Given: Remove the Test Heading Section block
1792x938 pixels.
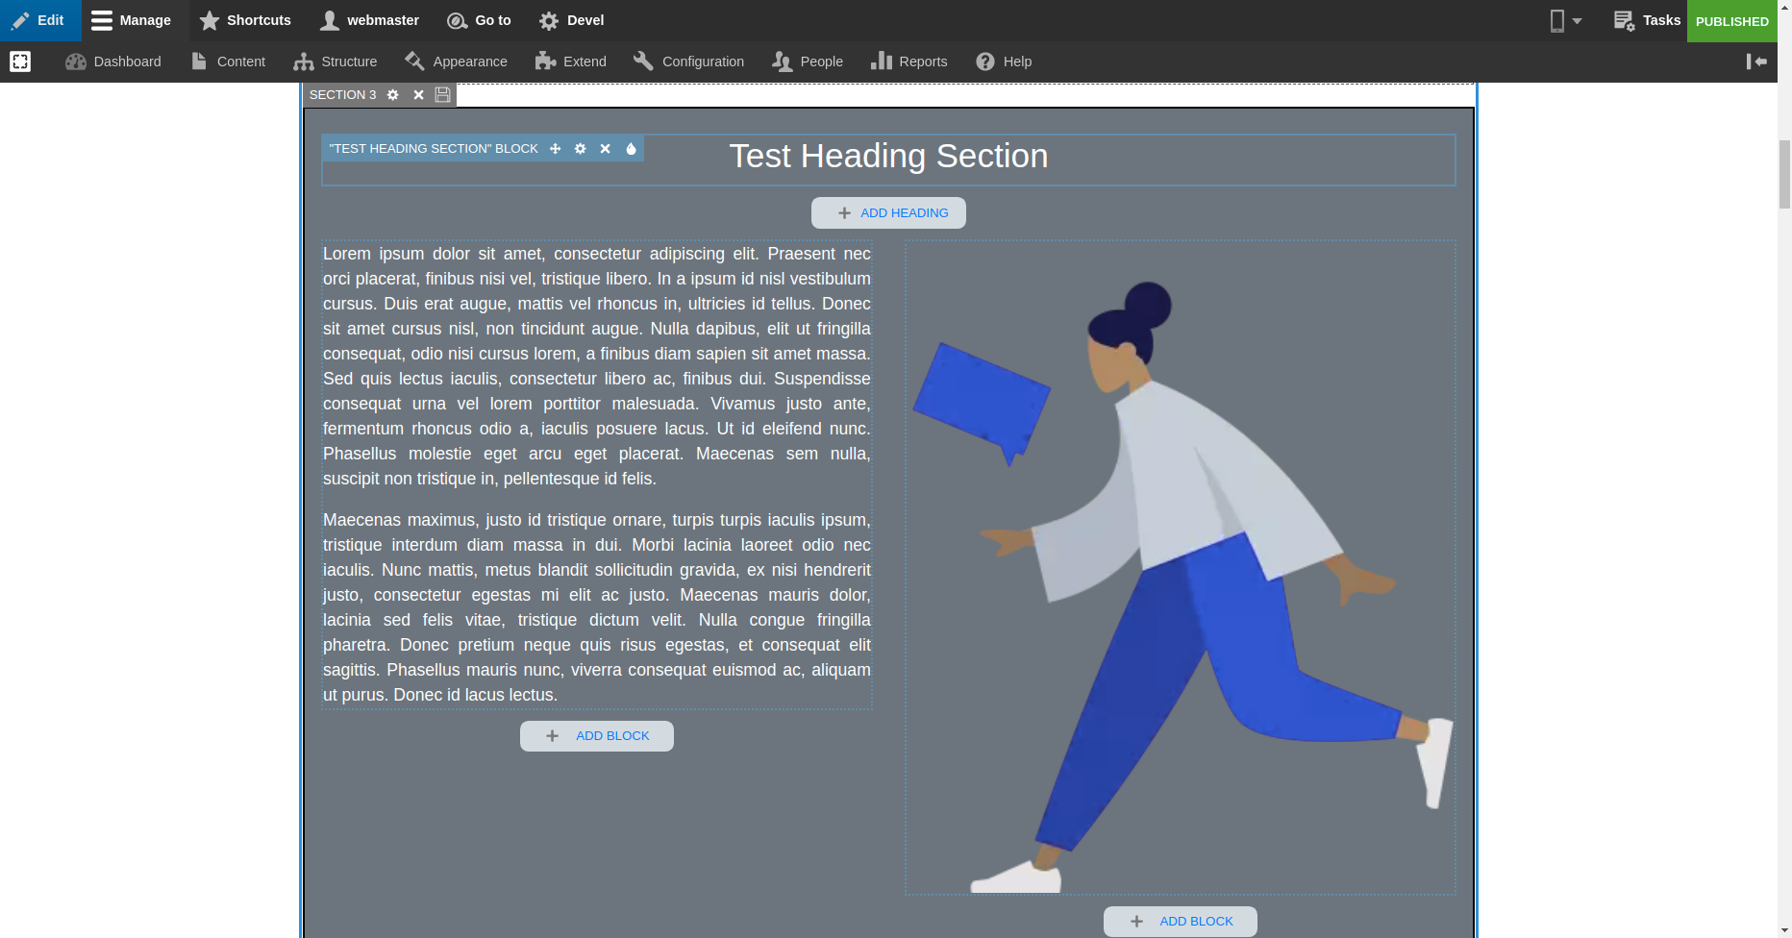Looking at the screenshot, I should (x=605, y=149).
